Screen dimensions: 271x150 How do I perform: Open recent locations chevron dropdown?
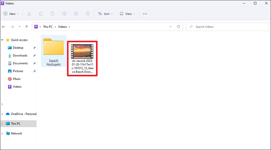(19, 27)
